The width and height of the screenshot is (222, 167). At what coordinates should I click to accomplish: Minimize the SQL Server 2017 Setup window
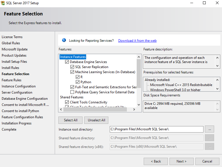coord(192,3)
